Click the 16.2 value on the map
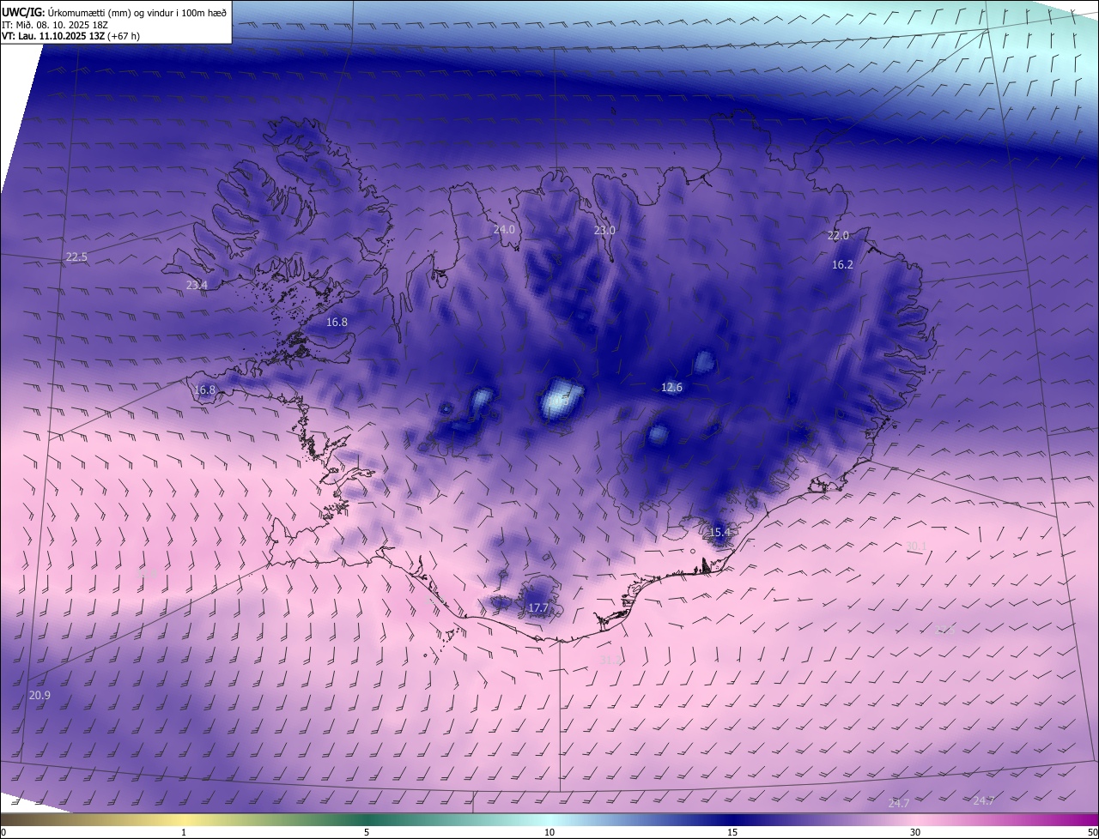Image resolution: width=1099 pixels, height=839 pixels. 843,265
